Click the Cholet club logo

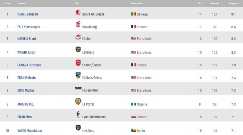pyautogui.click(x=78, y=37)
